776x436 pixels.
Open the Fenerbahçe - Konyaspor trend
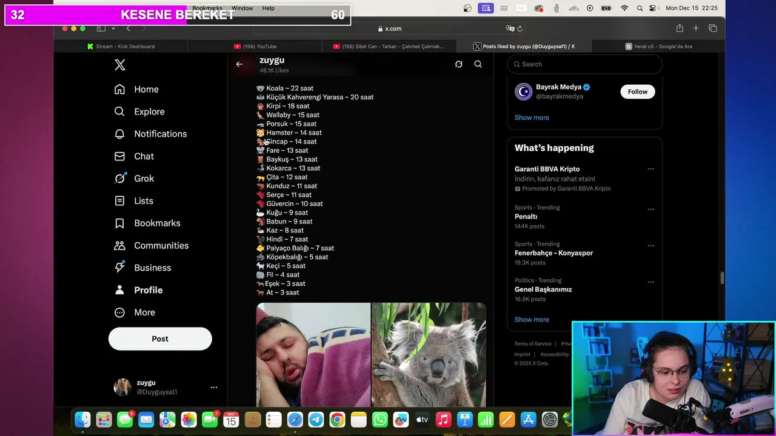[554, 253]
